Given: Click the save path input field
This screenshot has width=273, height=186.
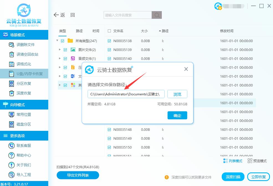Looking at the screenshot, I should [x=126, y=94].
